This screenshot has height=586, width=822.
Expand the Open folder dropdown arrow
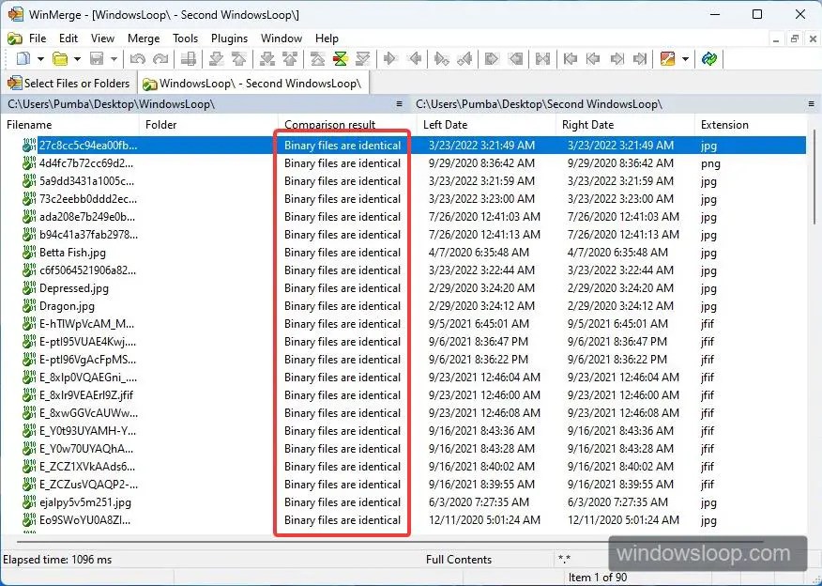pyautogui.click(x=76, y=59)
